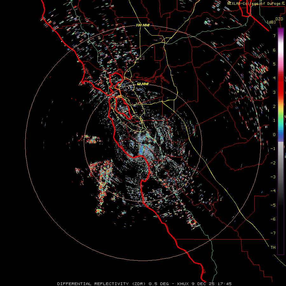Click the '-4' value on the dB scale
This screenshot has width=286, height=286.
tap(273, 191)
